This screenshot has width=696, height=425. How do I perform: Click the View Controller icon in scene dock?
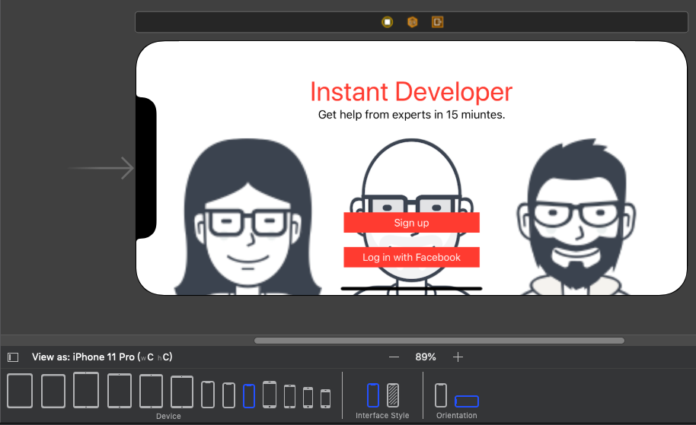coord(388,22)
